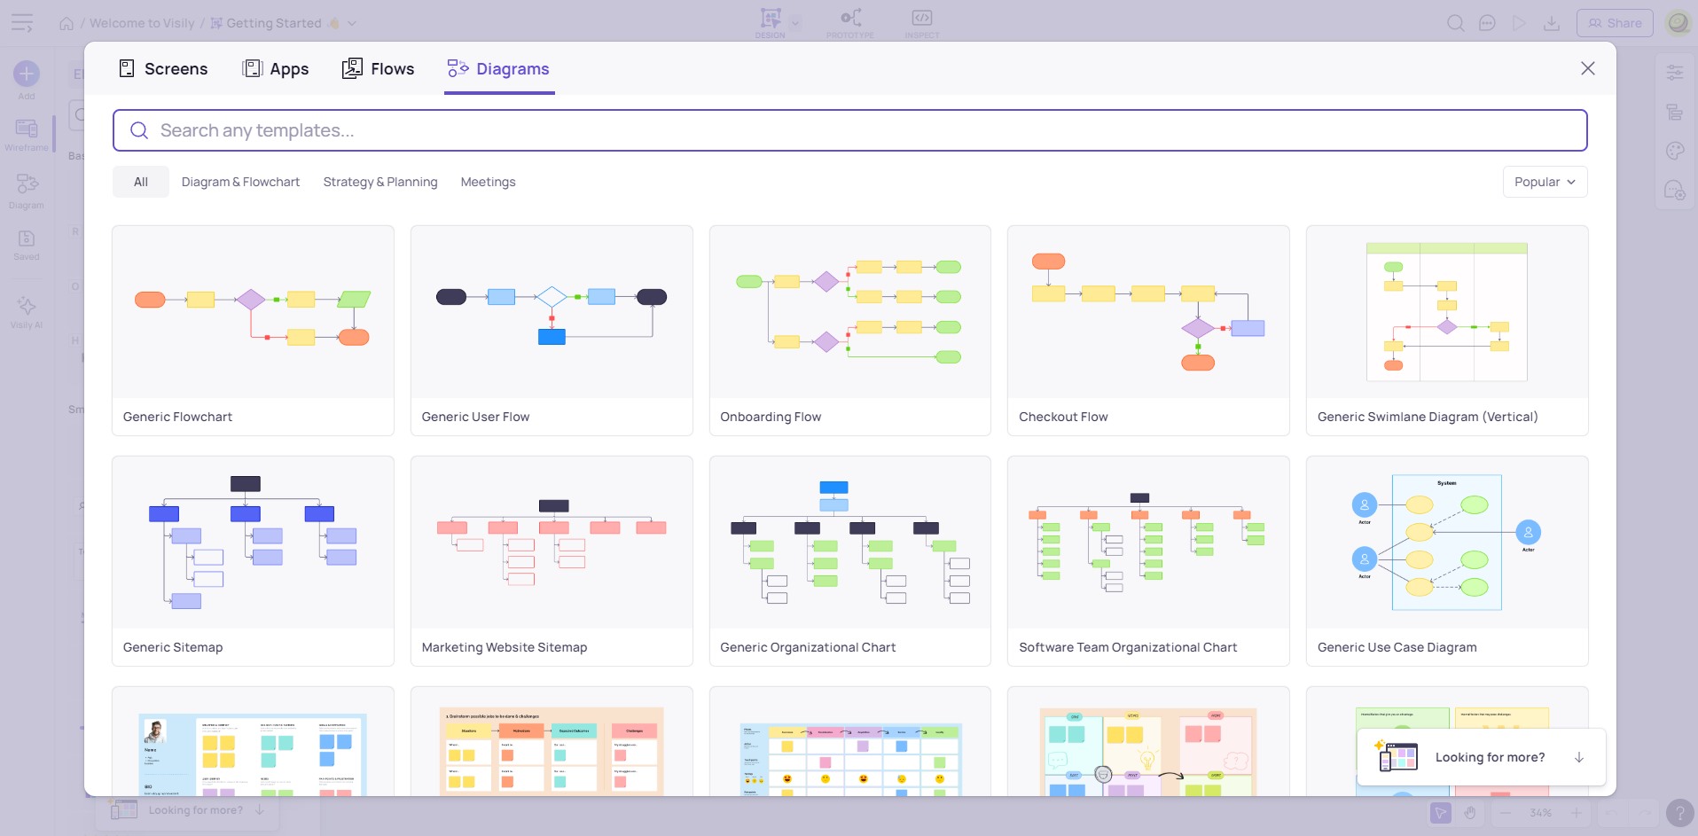Filter by Strategy & Planning
Viewport: 1698px width, 836px height.
(380, 182)
